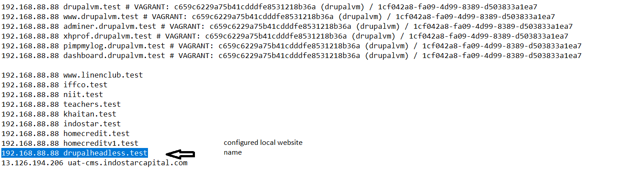The height and width of the screenshot is (179, 634).
Task: Click the homecredit.test host entry
Action: tap(66, 133)
